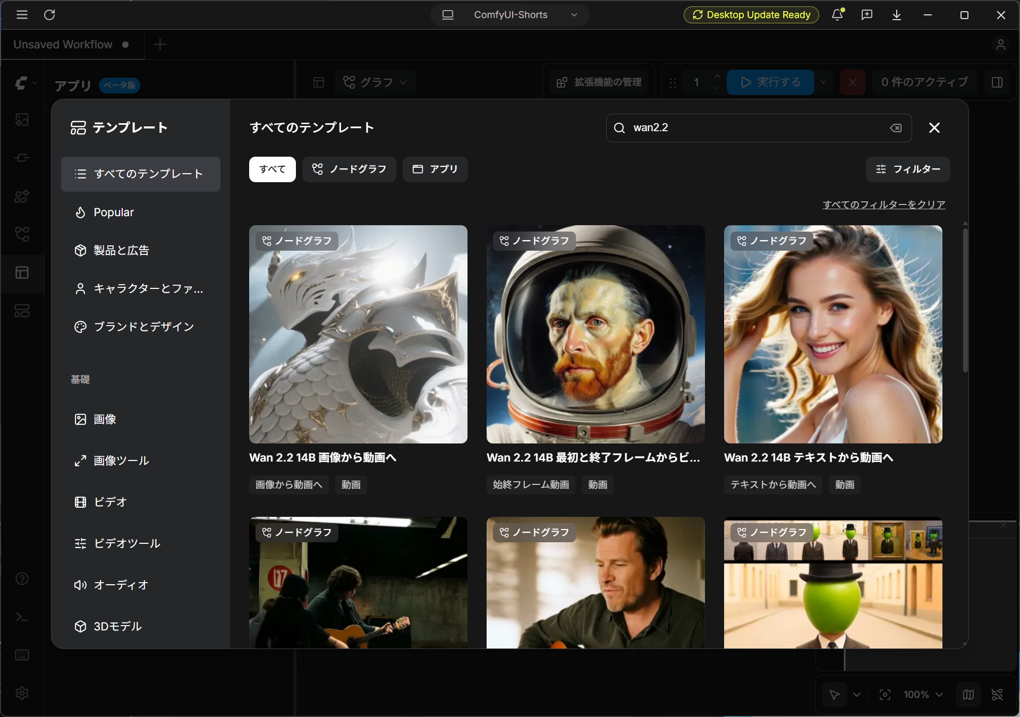This screenshot has height=717, width=1020.
Task: Click the refresh icon in title bar
Action: click(x=49, y=15)
